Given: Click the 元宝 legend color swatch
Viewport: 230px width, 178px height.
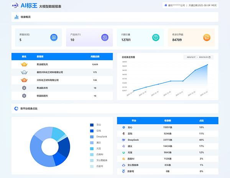Looking at the screenshot, I should point(92,148).
